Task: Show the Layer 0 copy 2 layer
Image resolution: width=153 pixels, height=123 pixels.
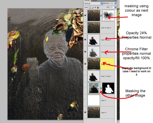Action: pos(85,28)
